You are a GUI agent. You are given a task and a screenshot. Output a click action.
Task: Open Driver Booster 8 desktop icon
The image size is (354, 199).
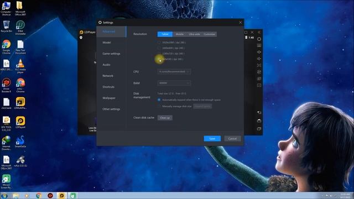pyautogui.click(x=6, y=85)
